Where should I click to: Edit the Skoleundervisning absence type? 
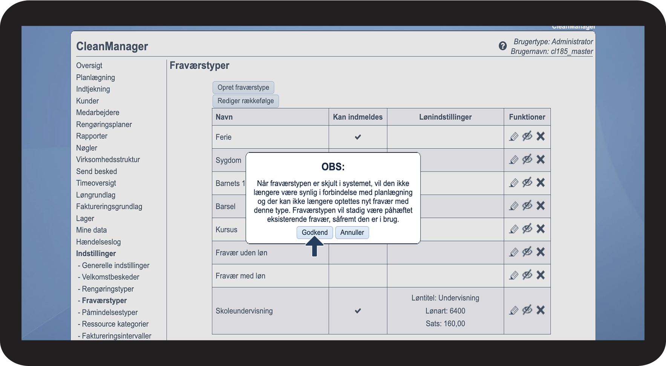514,310
